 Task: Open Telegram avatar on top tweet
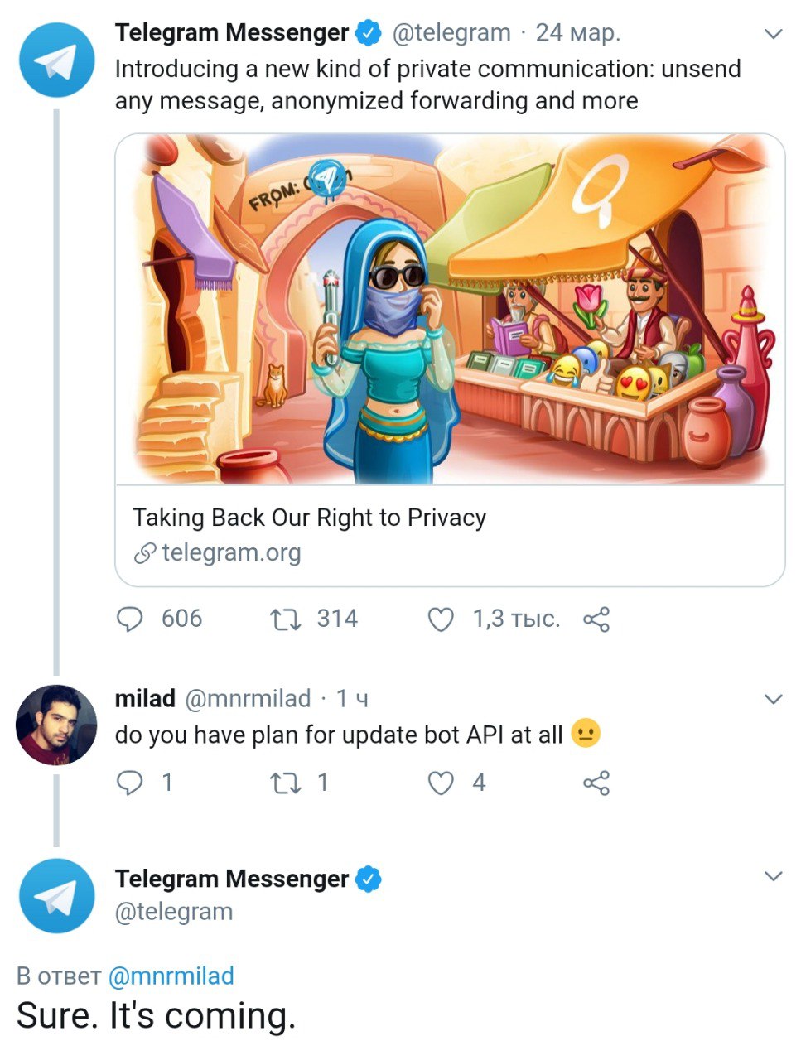57,60
